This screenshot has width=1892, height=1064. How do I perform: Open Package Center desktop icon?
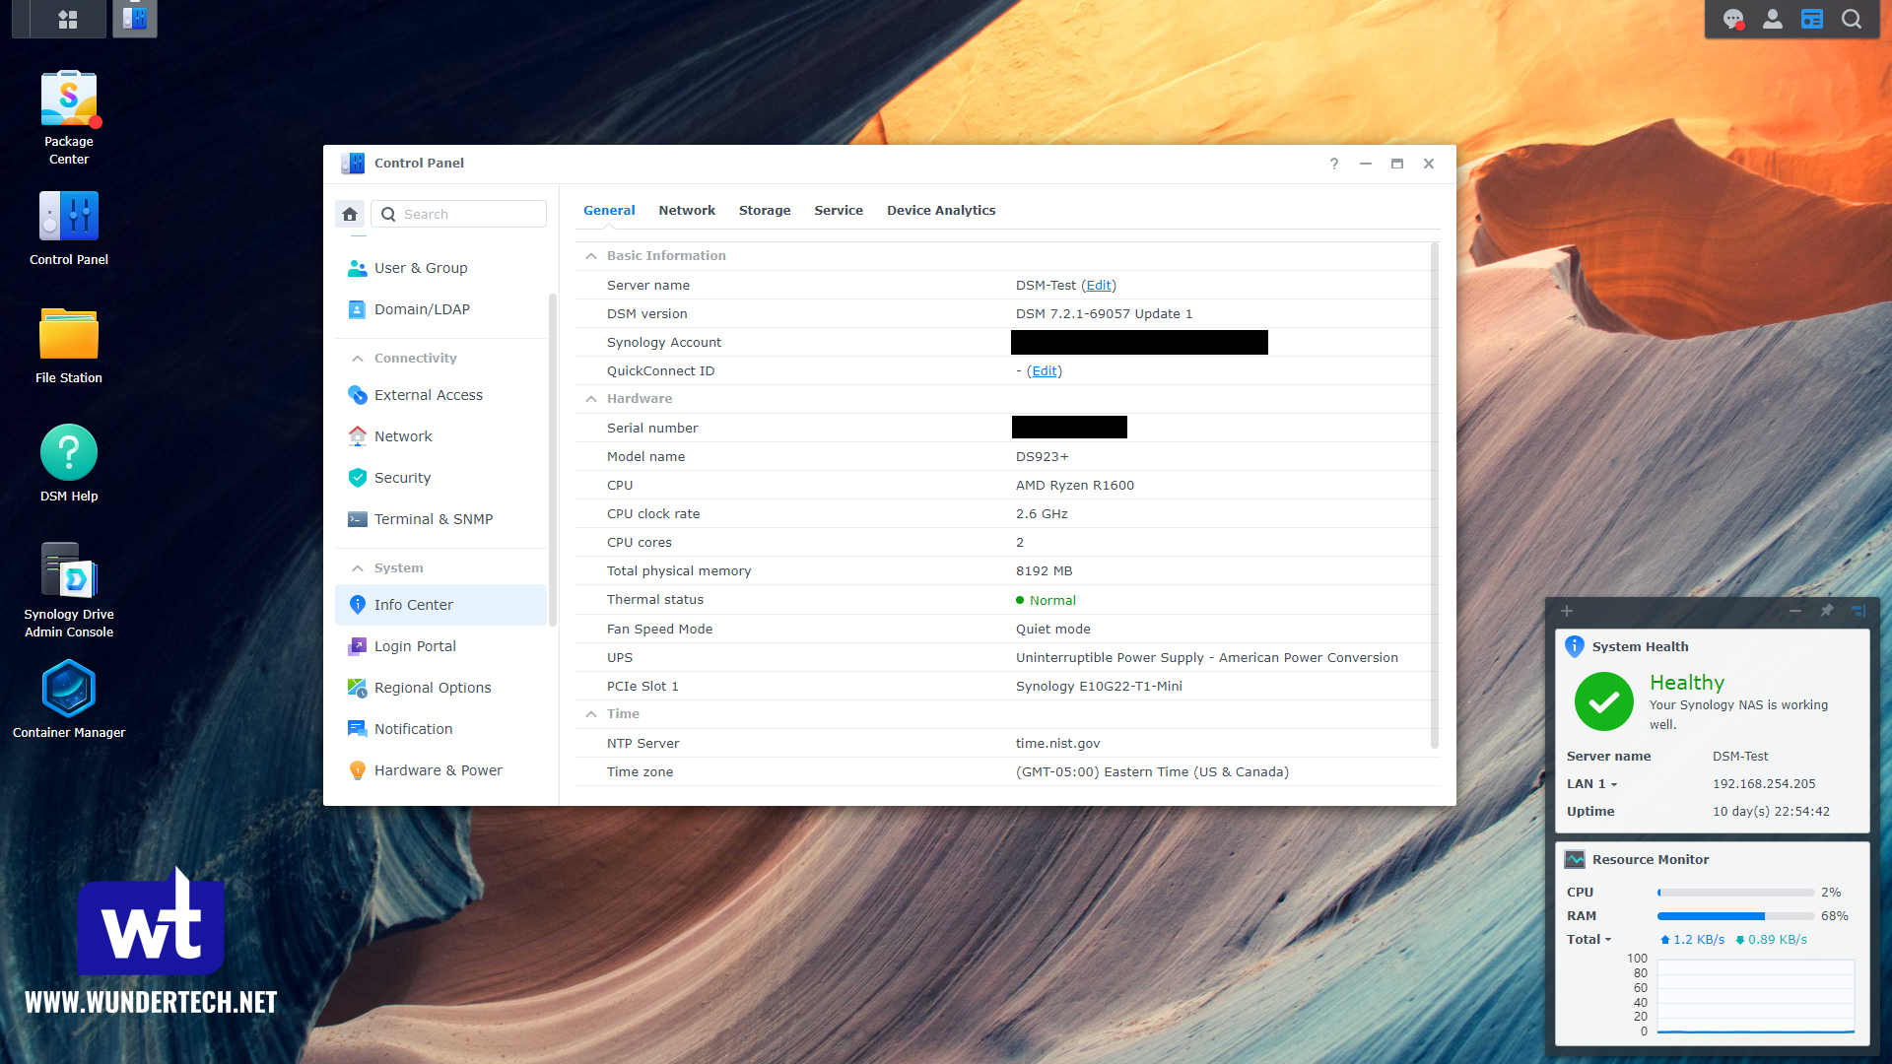(69, 117)
